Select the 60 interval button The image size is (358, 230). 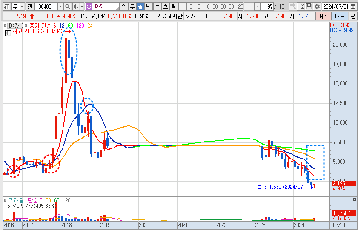[231, 6]
